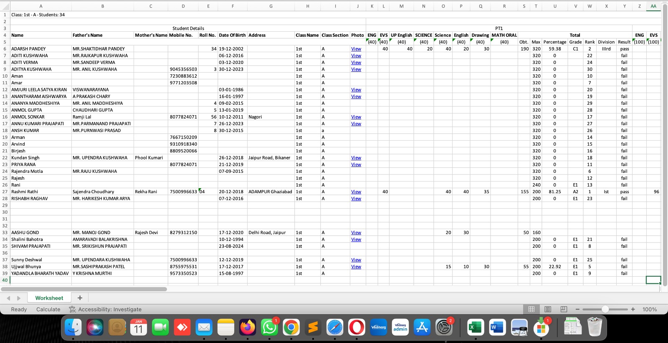
Task: Click the 'Father's Name' column heading cell
Action: (103, 35)
